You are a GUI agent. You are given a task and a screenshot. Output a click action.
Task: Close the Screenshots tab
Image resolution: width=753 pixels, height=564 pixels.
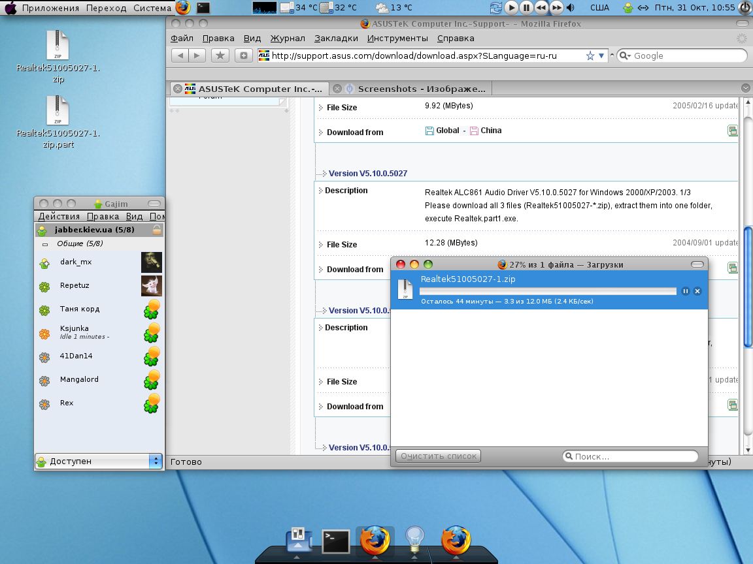coord(337,89)
